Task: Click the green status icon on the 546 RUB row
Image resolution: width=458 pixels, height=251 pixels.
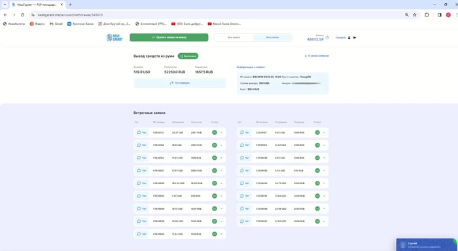Action: (317, 170)
